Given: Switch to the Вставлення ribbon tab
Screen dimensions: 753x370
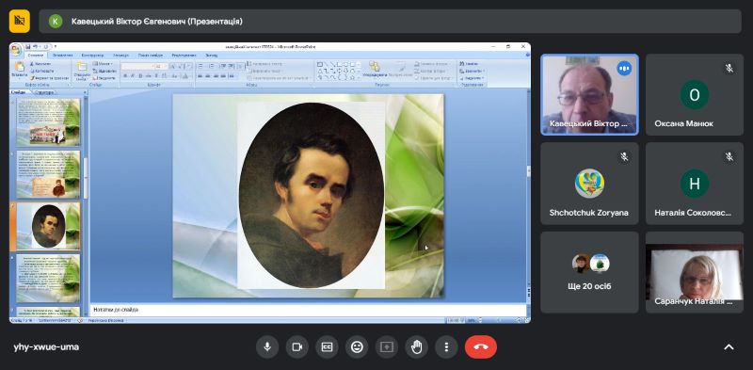Looking at the screenshot, I should coord(62,56).
